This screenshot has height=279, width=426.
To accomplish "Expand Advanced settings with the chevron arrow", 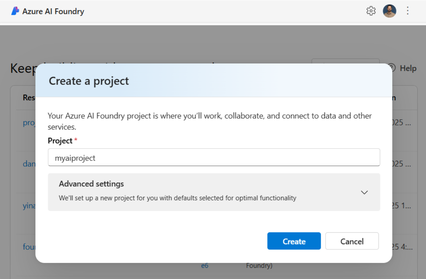I will [364, 192].
